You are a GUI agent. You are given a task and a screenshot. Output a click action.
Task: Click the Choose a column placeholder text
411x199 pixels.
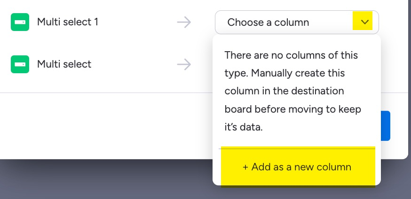pyautogui.click(x=268, y=22)
